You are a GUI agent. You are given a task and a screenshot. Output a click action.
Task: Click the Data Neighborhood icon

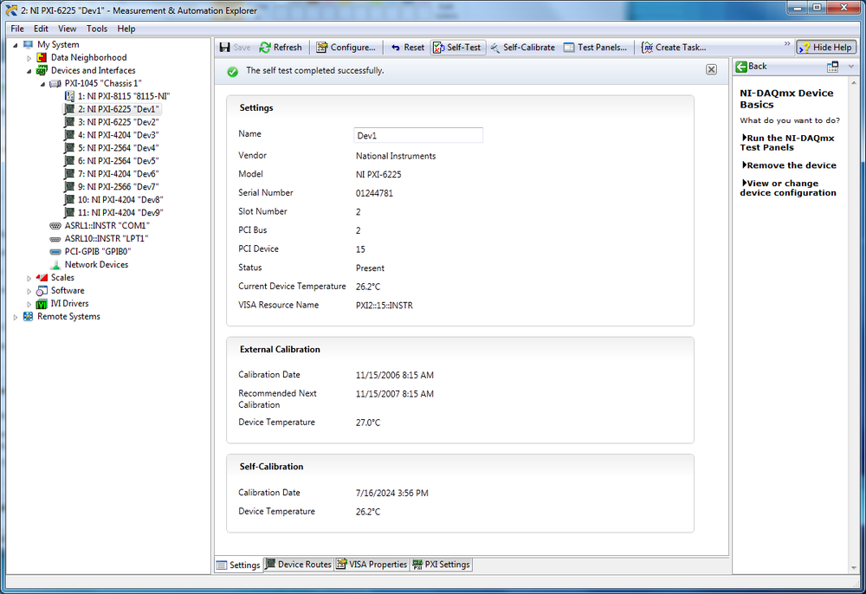[42, 57]
